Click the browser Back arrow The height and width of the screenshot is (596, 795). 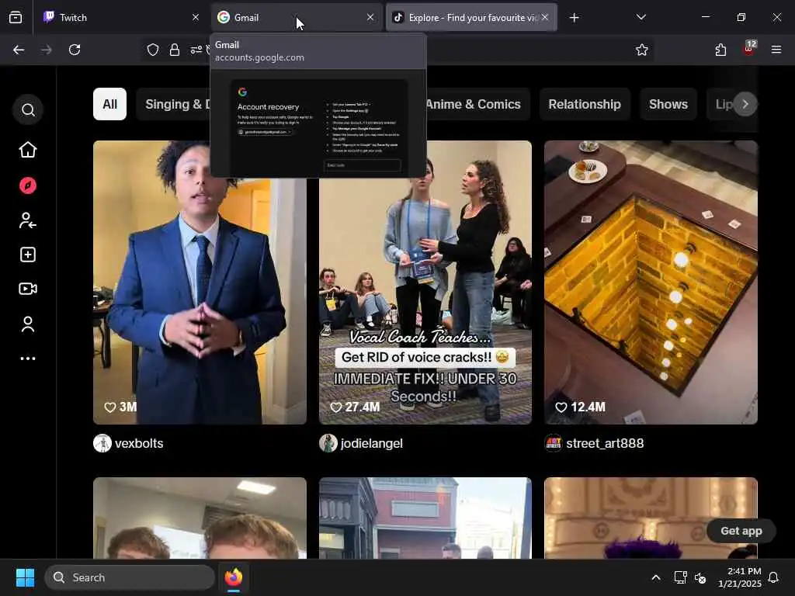pyautogui.click(x=19, y=50)
